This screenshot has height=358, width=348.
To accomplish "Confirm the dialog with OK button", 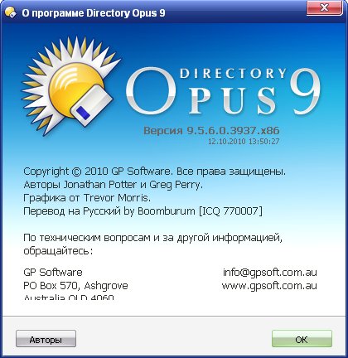I will pos(302,339).
